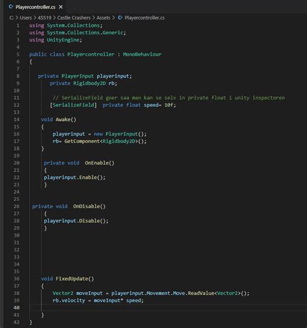Click 'new PlayerInput()' on line 16

(x=120, y=134)
